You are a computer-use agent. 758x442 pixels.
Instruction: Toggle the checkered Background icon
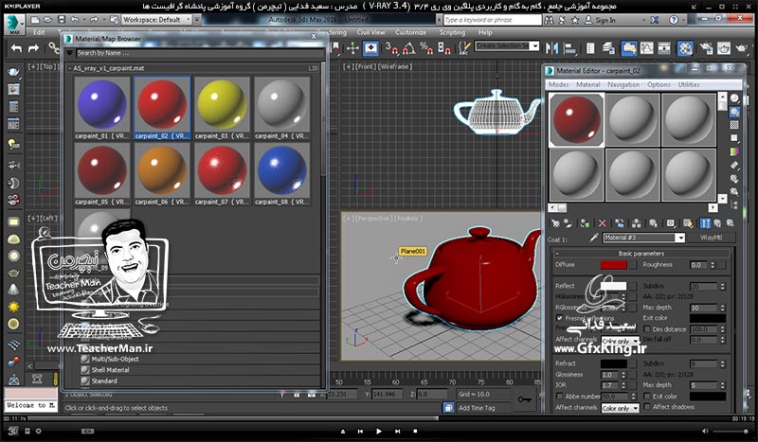tap(734, 125)
